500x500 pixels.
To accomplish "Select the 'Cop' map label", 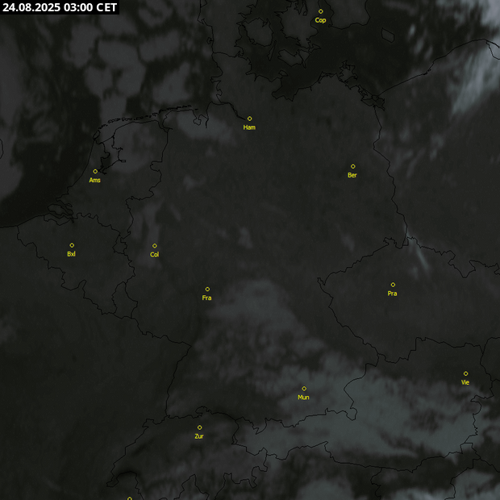I will click(320, 20).
